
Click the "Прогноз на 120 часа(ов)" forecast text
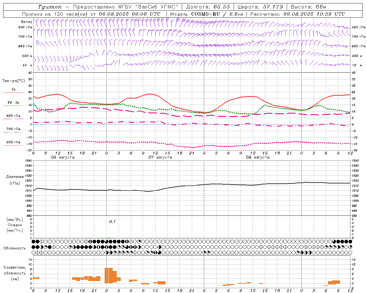pyautogui.click(x=55, y=14)
